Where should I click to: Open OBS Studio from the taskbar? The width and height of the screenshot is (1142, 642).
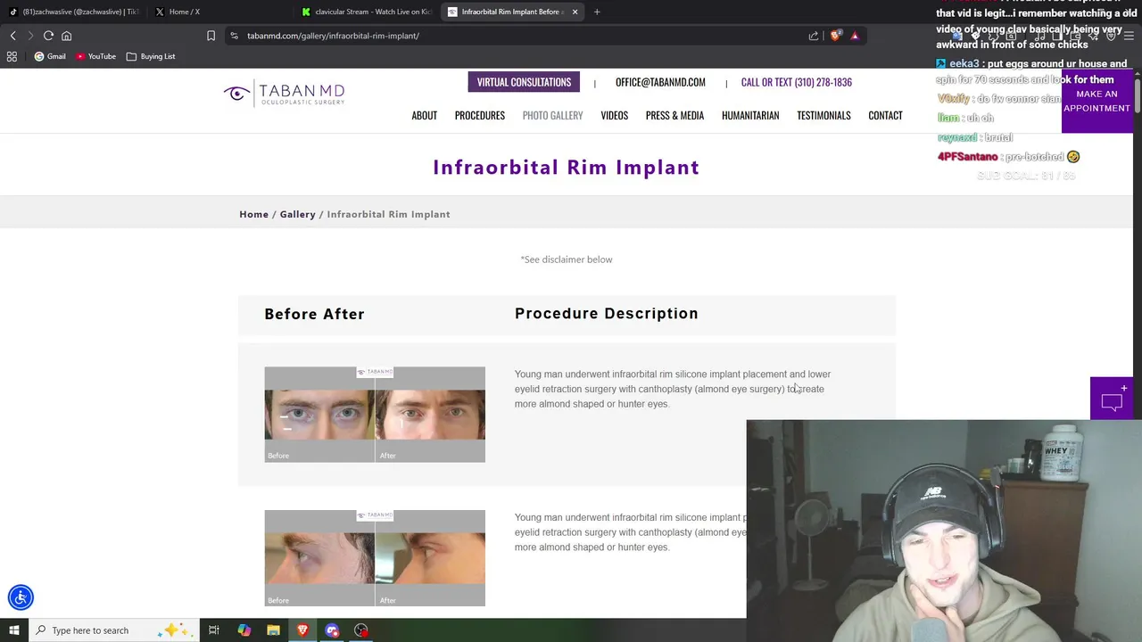click(360, 630)
